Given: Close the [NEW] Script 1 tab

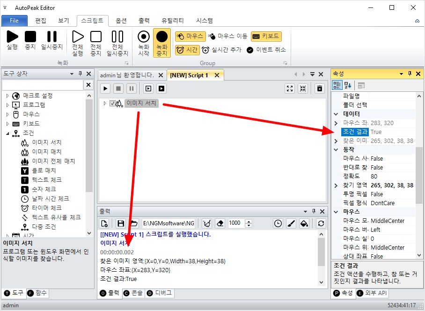Looking at the screenshot, I should point(217,75).
